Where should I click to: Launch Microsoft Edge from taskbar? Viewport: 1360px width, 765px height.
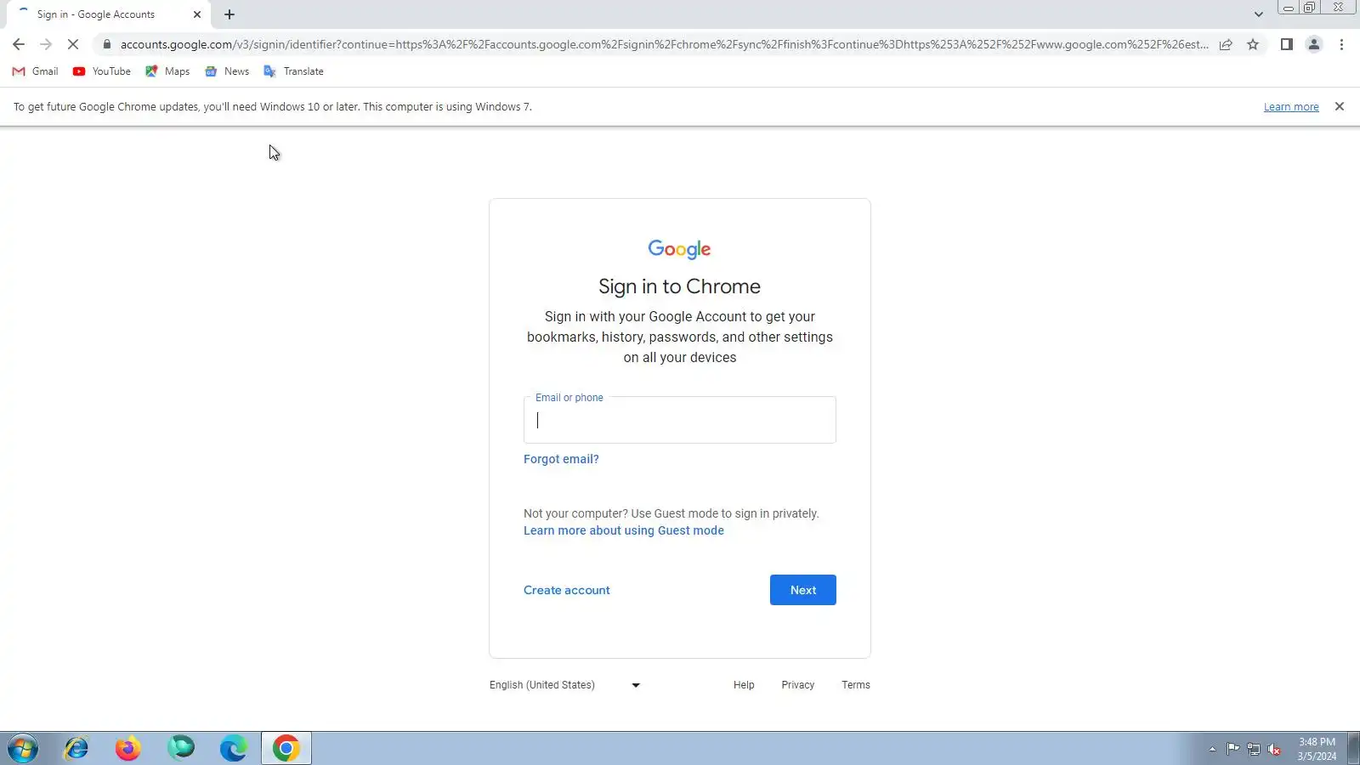tap(233, 748)
